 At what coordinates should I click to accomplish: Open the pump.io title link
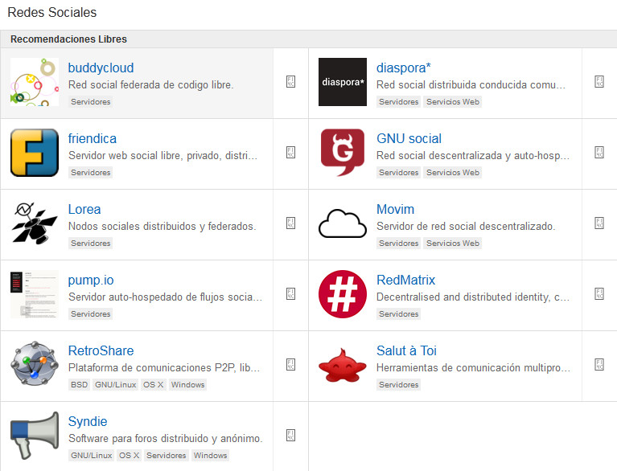tap(91, 281)
